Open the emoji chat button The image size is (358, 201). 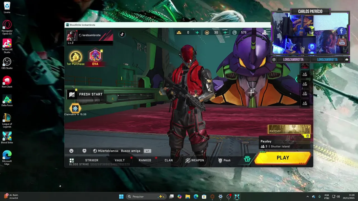[x=72, y=151]
